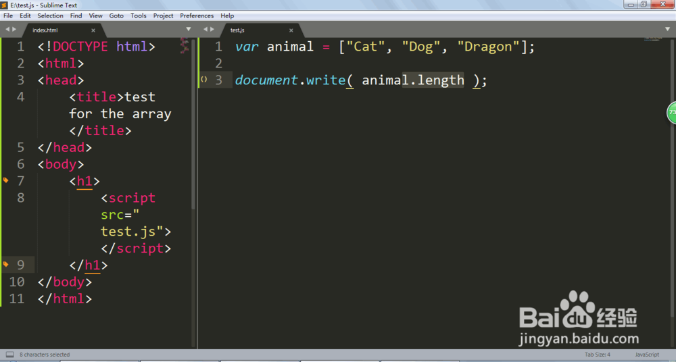Screen dimensions: 676x362
Task: Click the "Dragon" string in test.js
Action: pyautogui.click(x=488, y=47)
